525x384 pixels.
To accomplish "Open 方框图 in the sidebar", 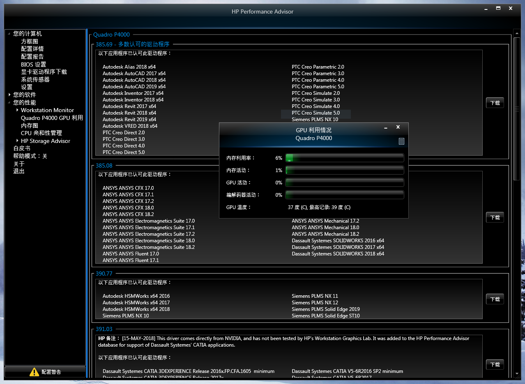I will click(x=30, y=41).
